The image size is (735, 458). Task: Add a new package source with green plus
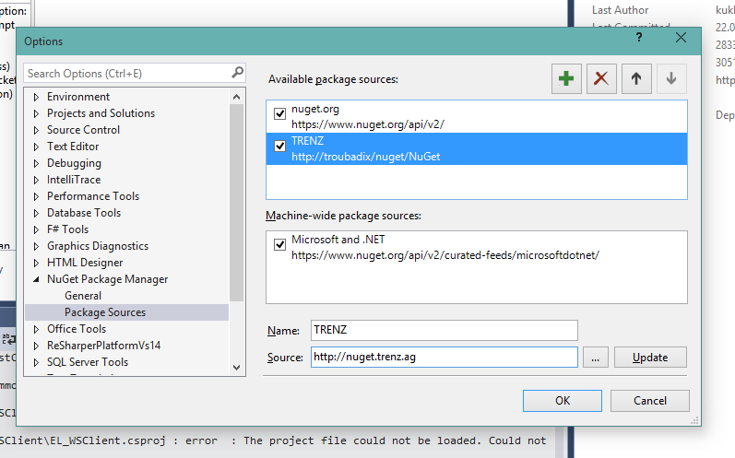(x=566, y=78)
